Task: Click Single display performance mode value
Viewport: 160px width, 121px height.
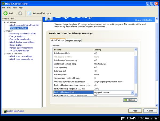Action: coord(108,82)
